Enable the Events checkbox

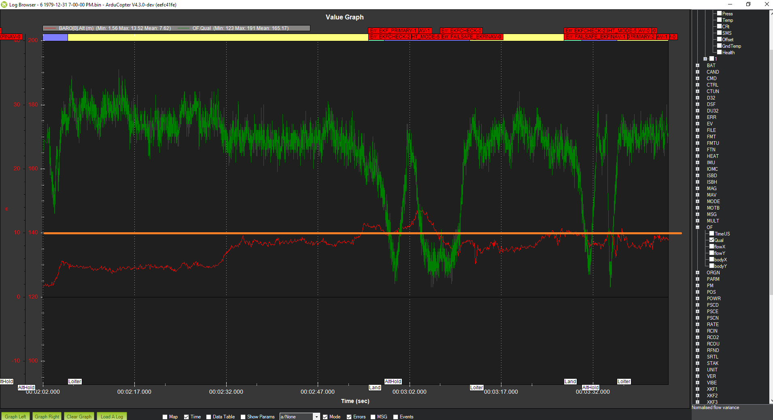(x=395, y=417)
